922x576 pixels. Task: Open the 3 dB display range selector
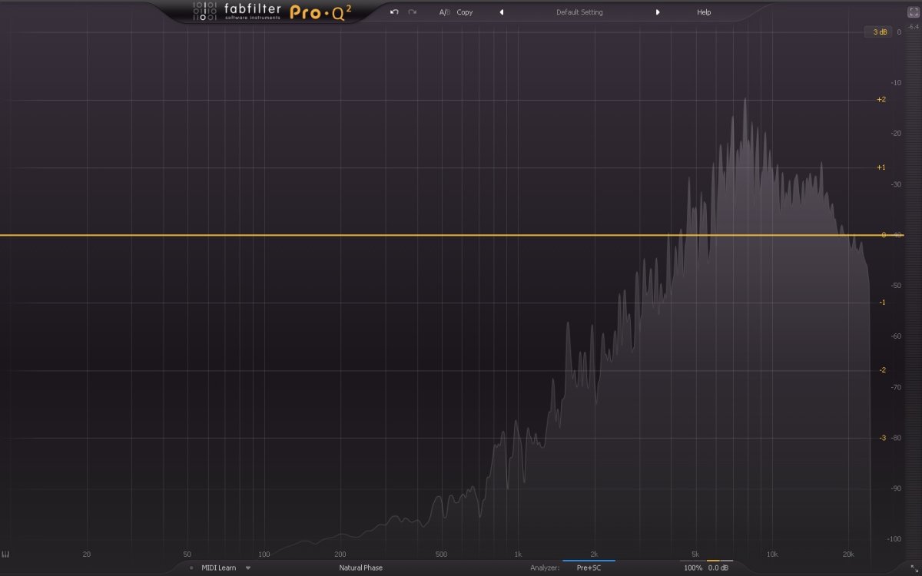pos(879,32)
